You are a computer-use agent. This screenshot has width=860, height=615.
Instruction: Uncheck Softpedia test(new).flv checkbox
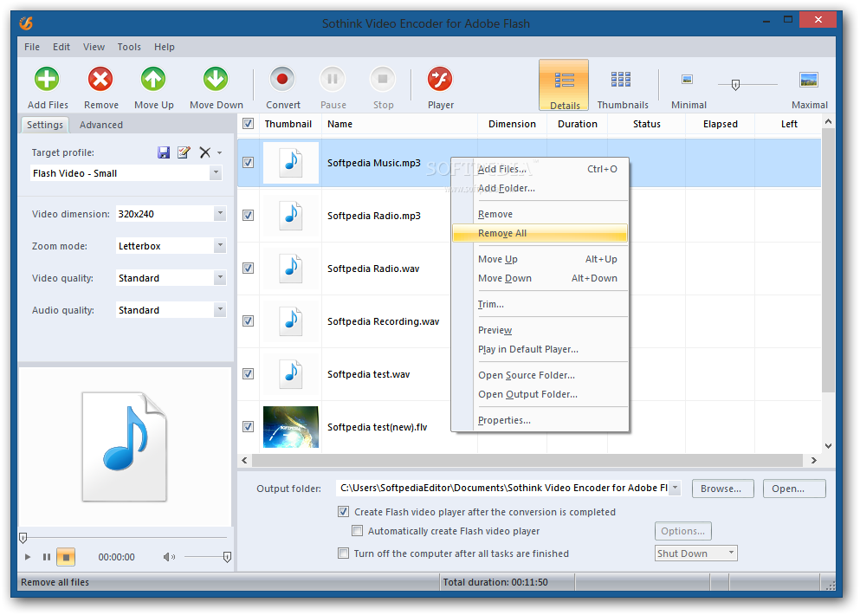[249, 426]
